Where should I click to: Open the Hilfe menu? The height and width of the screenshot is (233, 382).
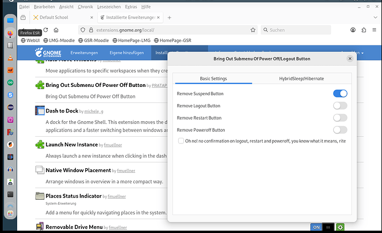tap(146, 7)
